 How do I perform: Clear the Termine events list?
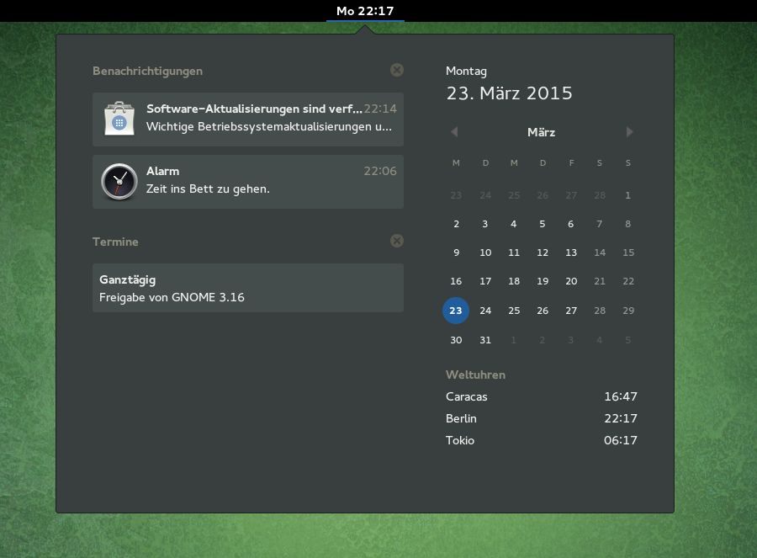[x=397, y=241]
